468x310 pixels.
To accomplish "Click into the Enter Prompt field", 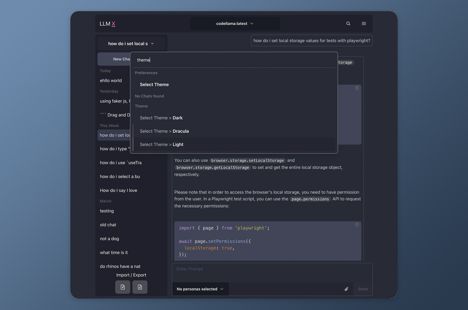I will [x=272, y=273].
